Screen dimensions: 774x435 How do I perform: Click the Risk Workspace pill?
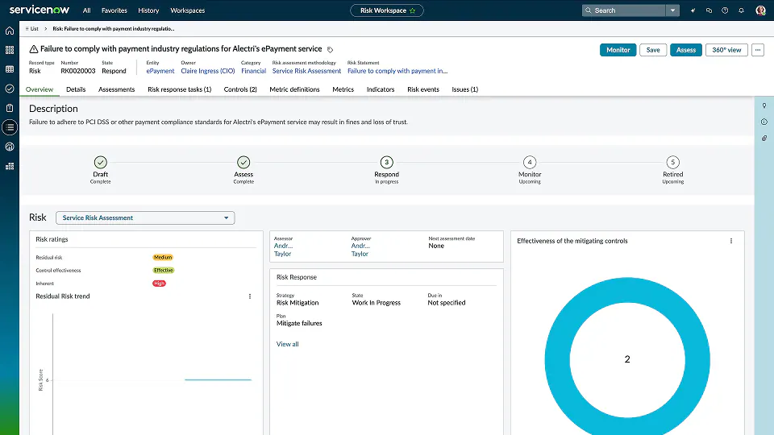(x=386, y=10)
